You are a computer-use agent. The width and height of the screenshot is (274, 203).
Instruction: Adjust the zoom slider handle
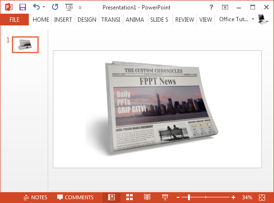(189, 197)
